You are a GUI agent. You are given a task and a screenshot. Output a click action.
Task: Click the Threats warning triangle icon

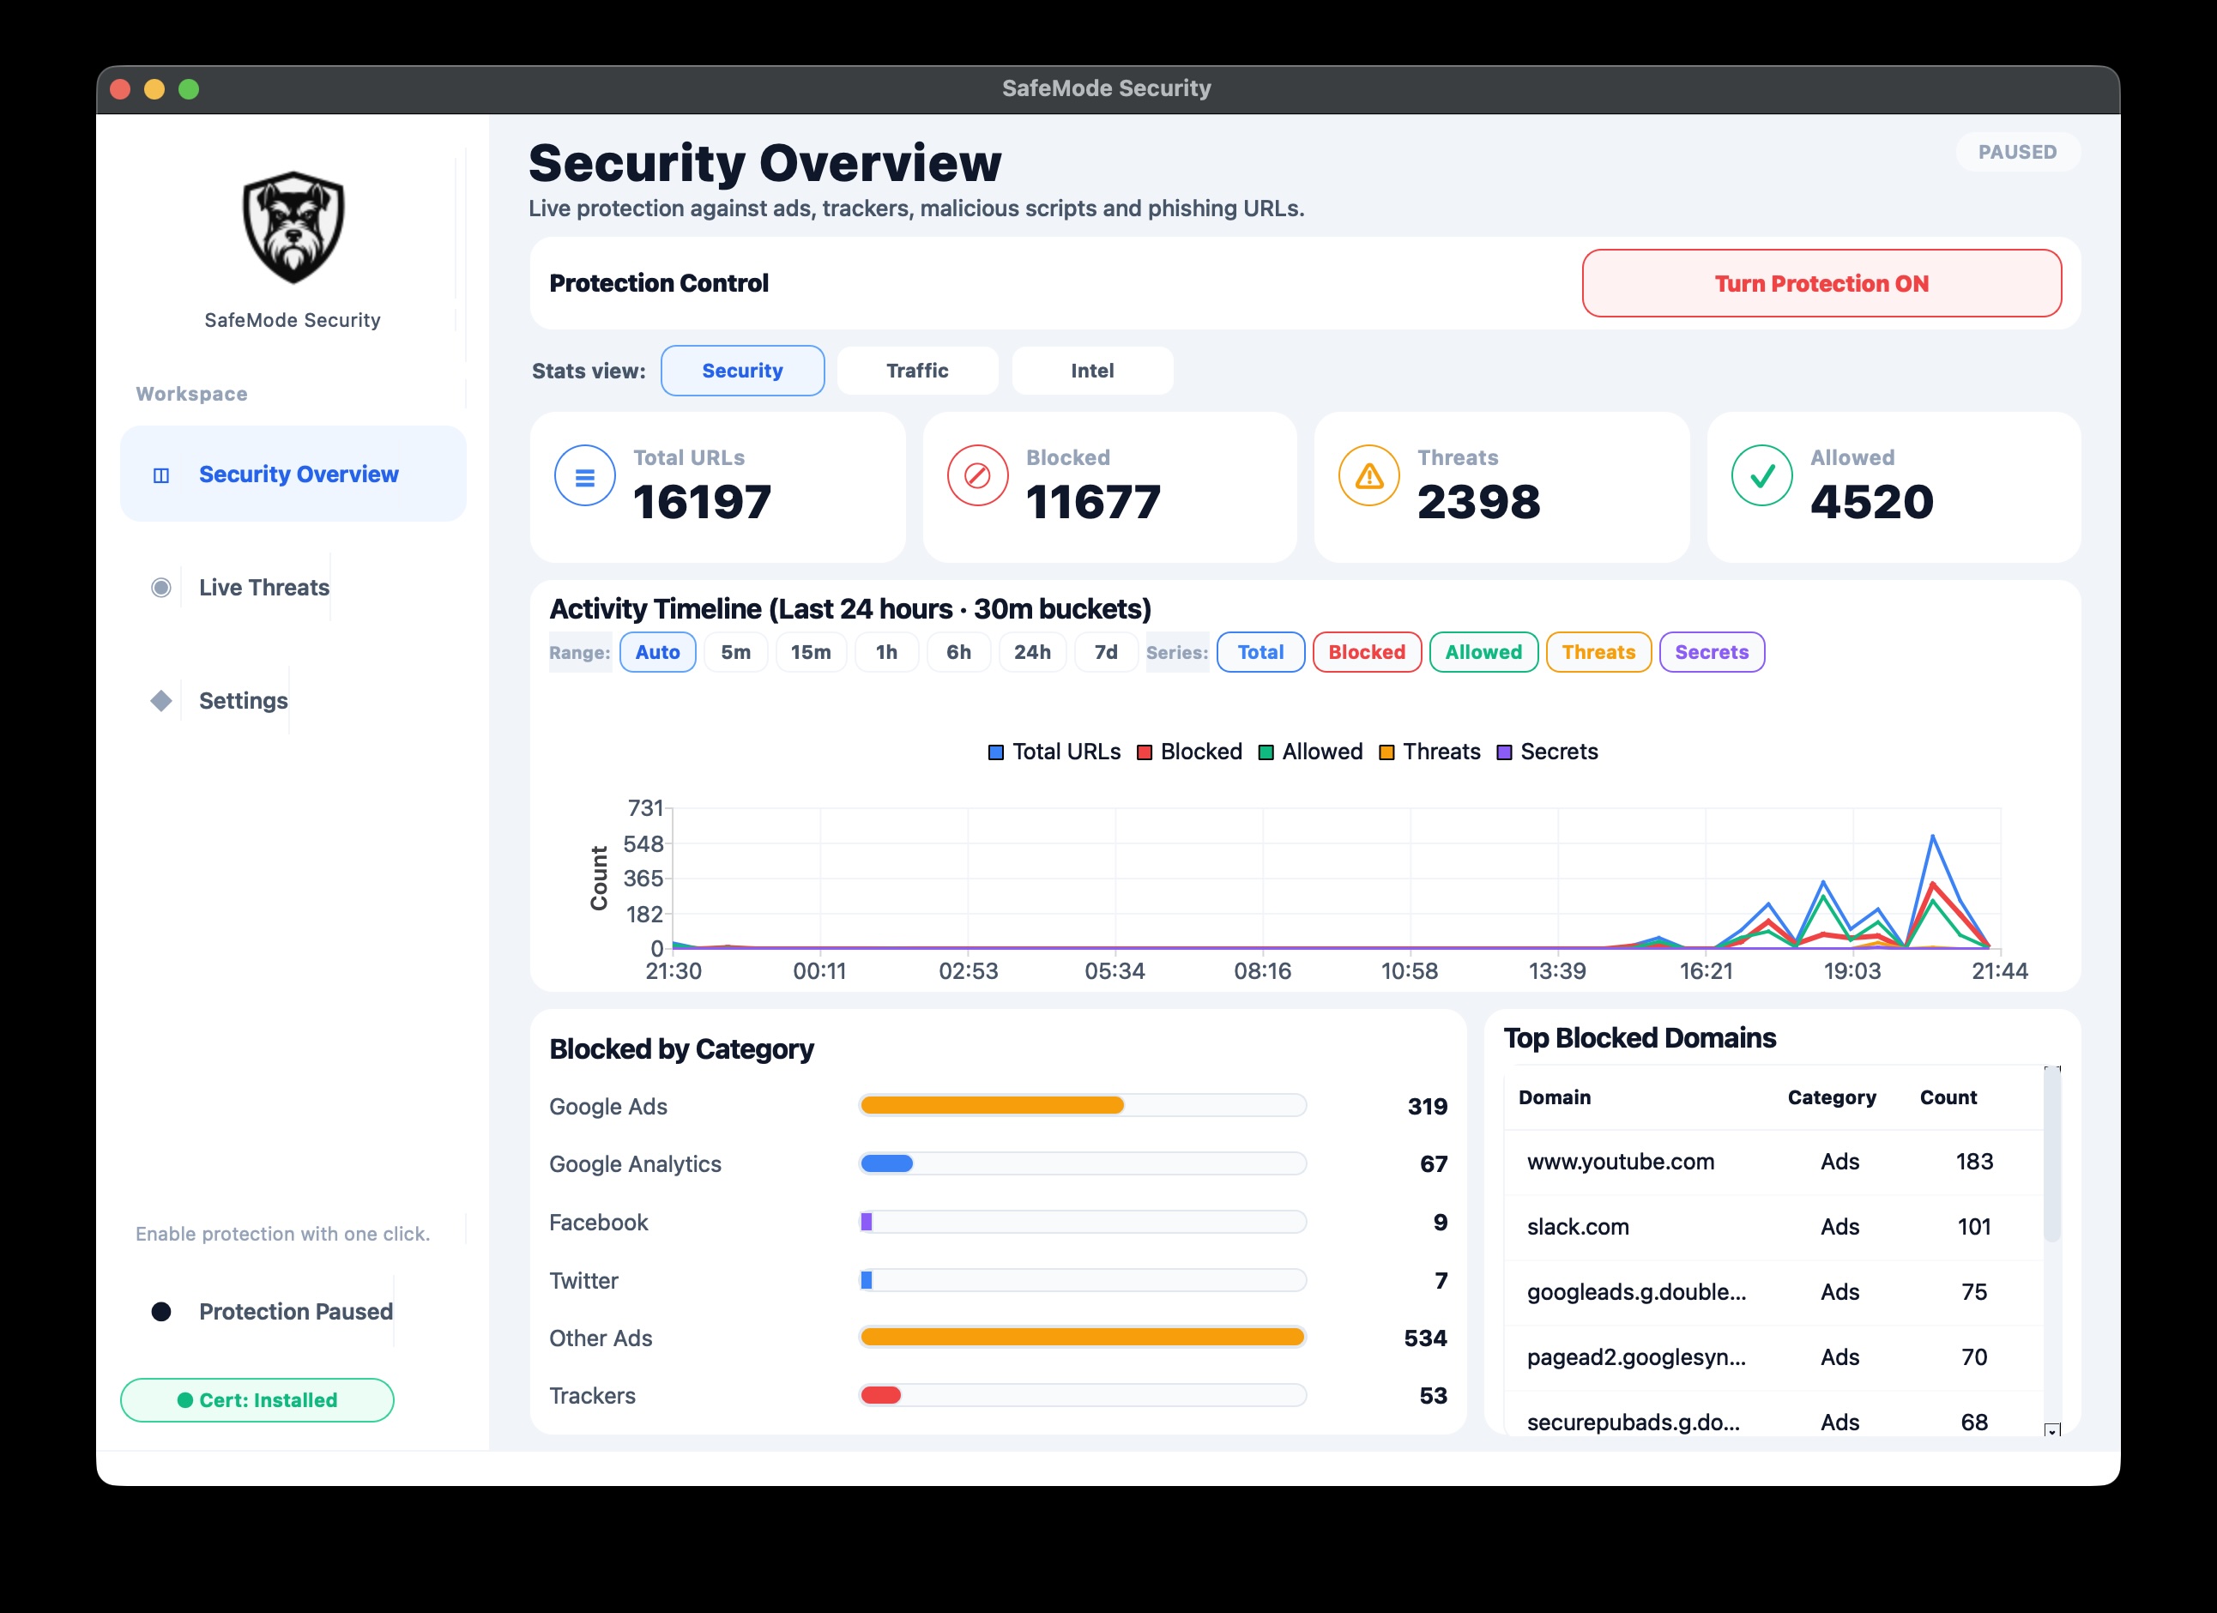1369,476
